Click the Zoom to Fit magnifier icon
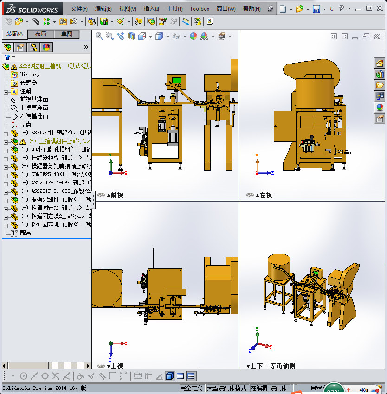Viewport: 387px width, 394px height. click(x=99, y=37)
